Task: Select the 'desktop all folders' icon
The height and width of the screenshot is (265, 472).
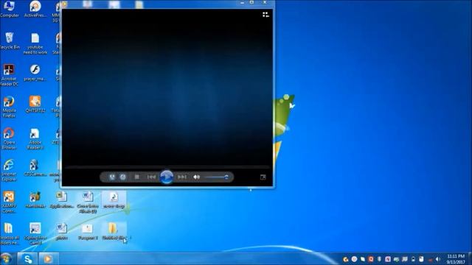Action: [9, 234]
